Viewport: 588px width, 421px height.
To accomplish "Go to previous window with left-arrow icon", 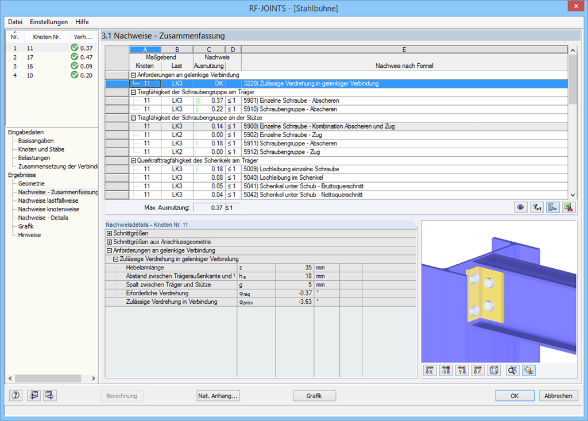I will click(33, 395).
